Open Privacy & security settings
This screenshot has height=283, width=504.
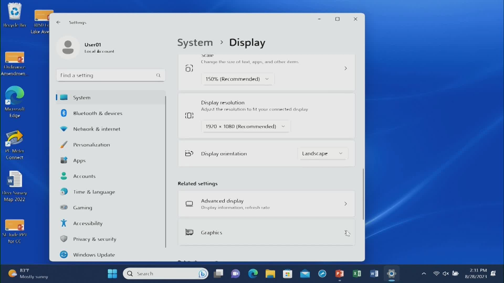94,239
